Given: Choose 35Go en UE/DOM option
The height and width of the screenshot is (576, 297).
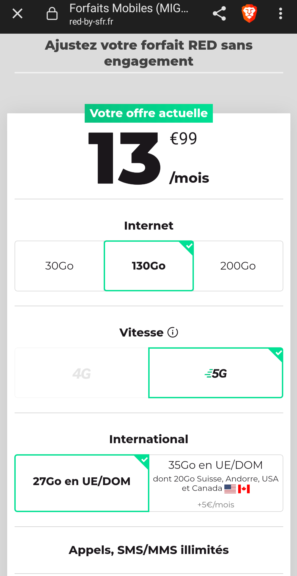Looking at the screenshot, I should 216,483.
